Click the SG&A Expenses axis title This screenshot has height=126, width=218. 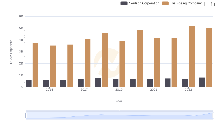[x=11, y=52]
